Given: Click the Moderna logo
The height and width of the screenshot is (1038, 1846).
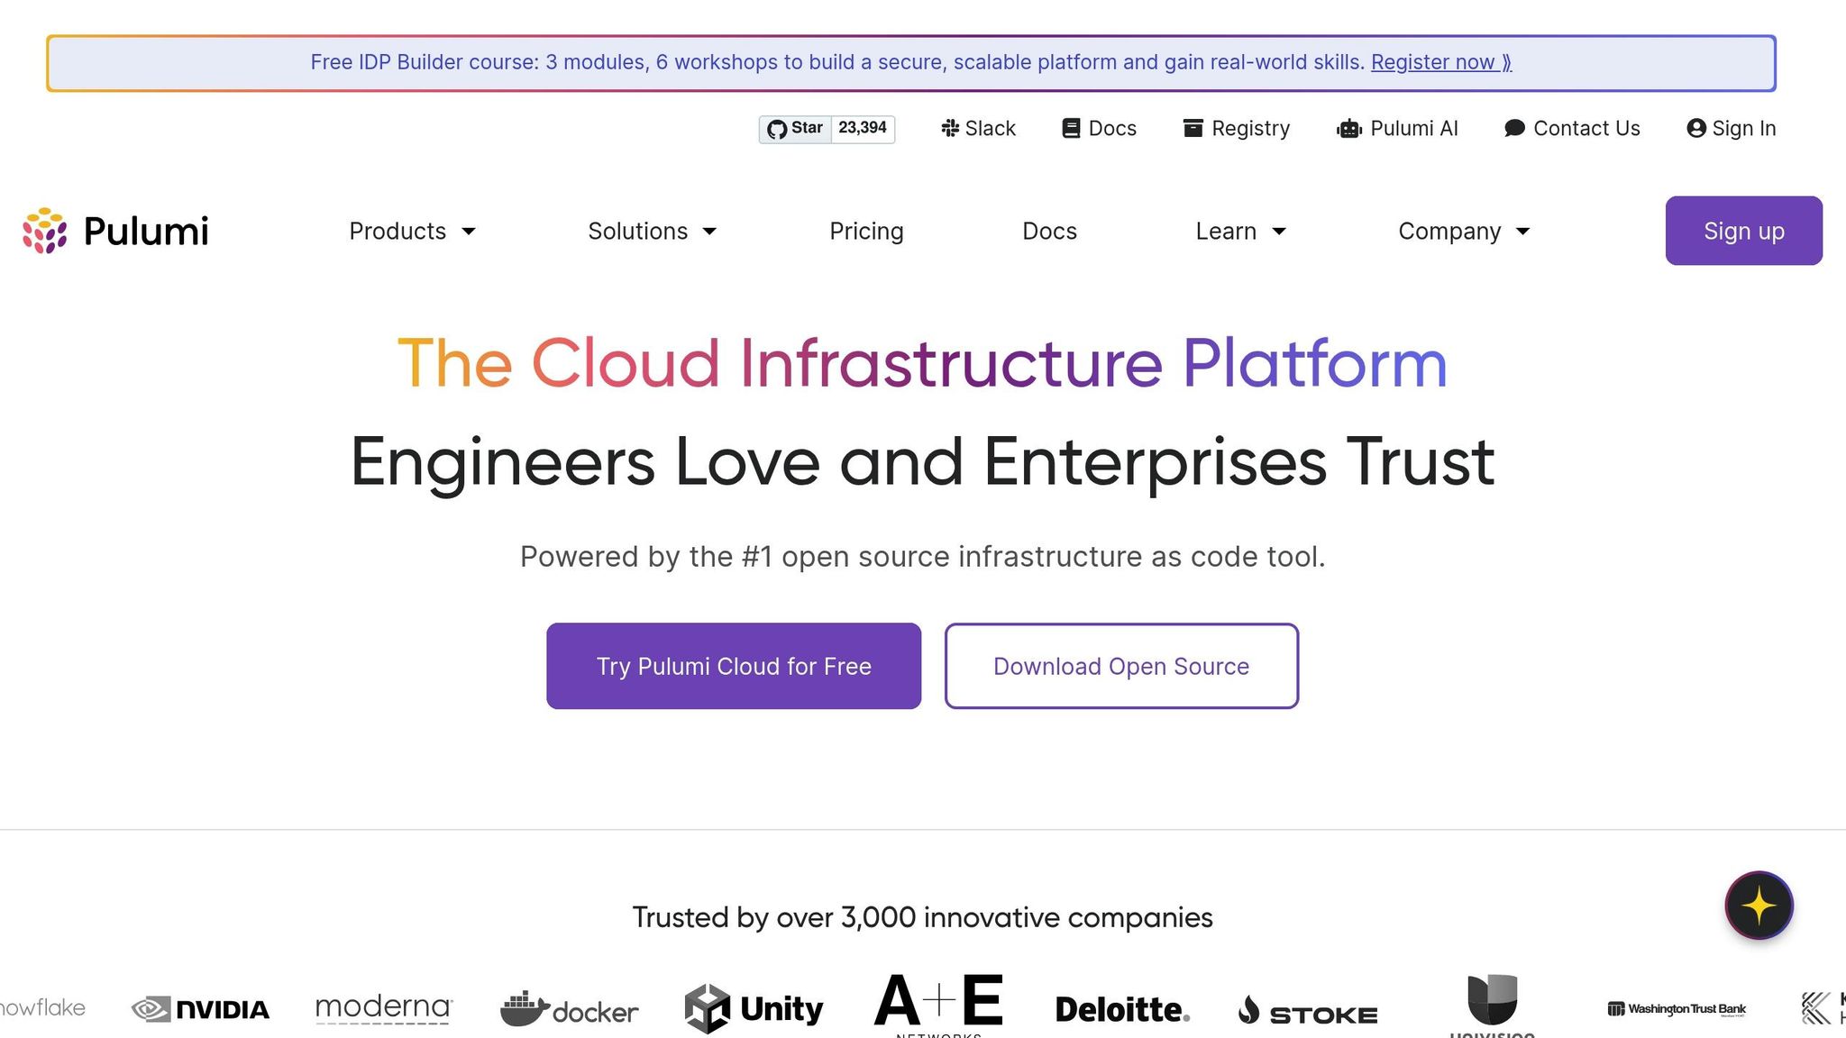Looking at the screenshot, I should [384, 1009].
